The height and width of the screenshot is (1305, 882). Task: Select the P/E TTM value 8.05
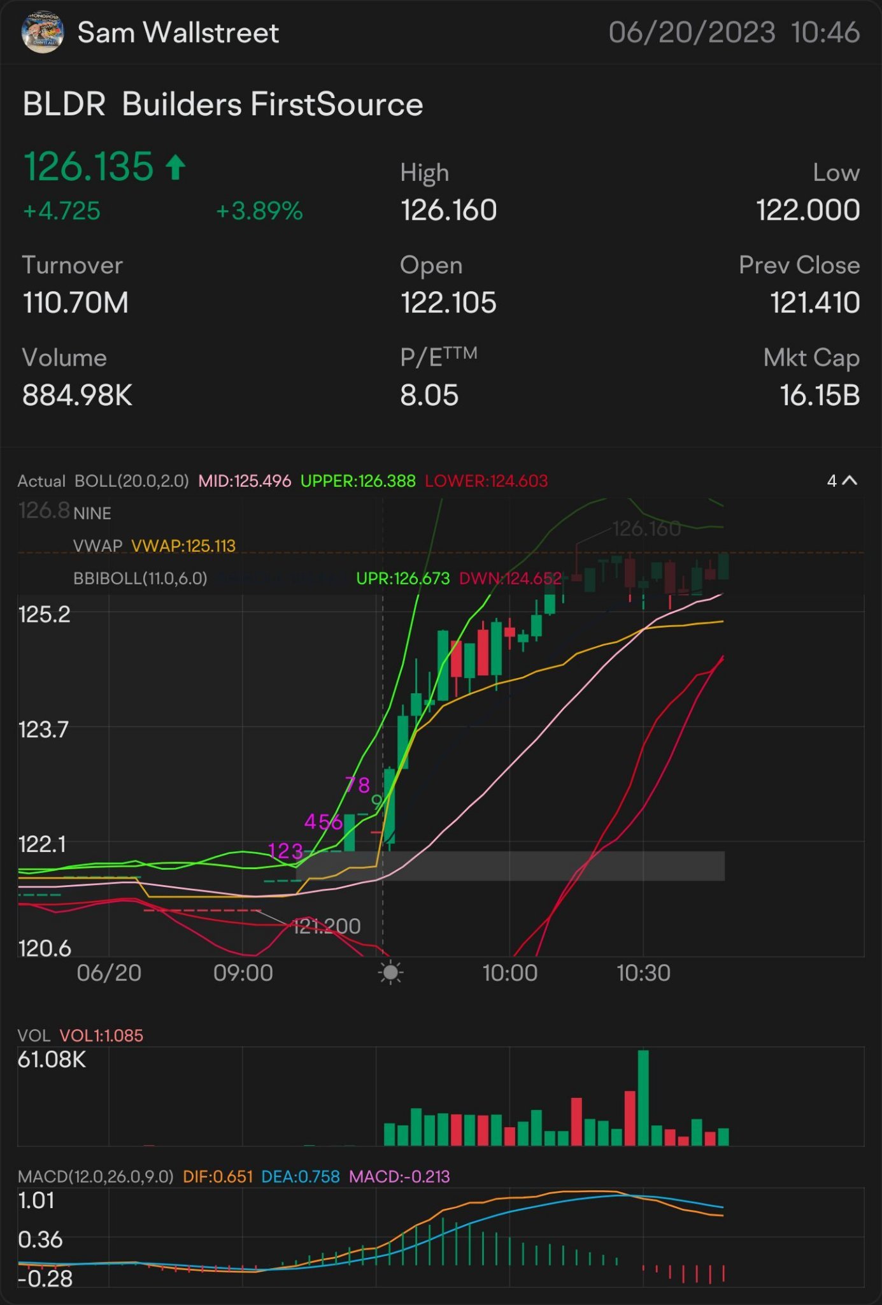429,395
